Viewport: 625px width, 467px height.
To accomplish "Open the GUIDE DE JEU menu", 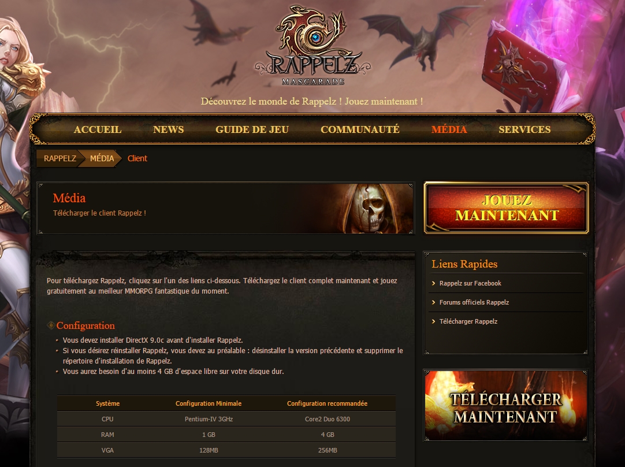I will tap(252, 129).
